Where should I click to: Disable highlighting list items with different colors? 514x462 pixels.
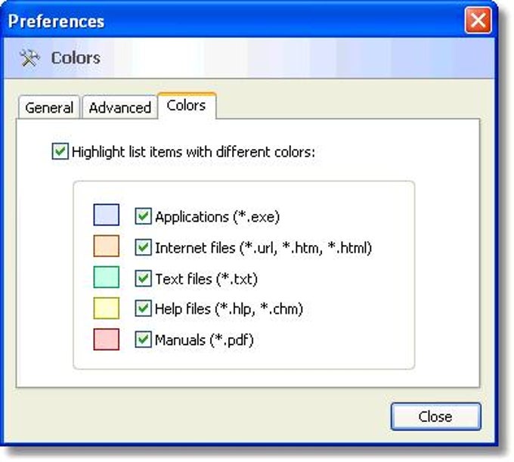tap(60, 151)
